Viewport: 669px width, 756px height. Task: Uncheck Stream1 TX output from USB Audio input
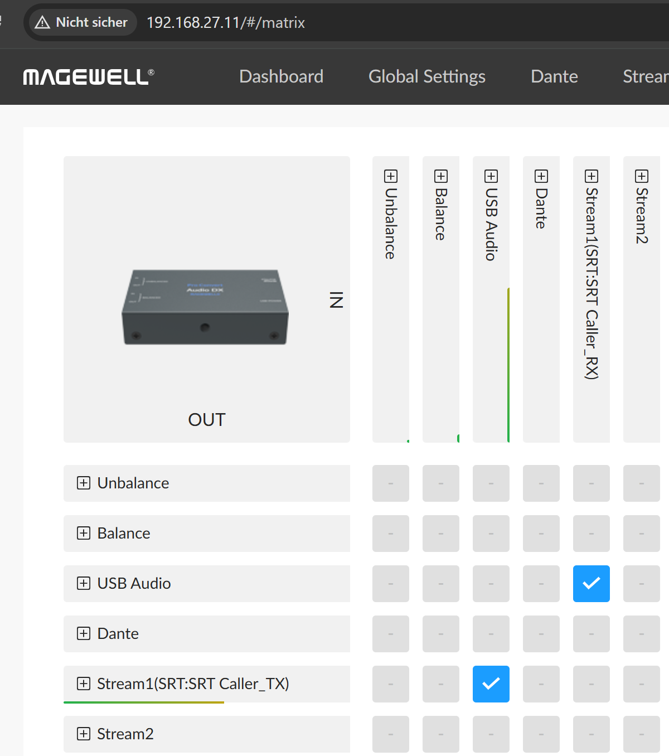pos(491,684)
